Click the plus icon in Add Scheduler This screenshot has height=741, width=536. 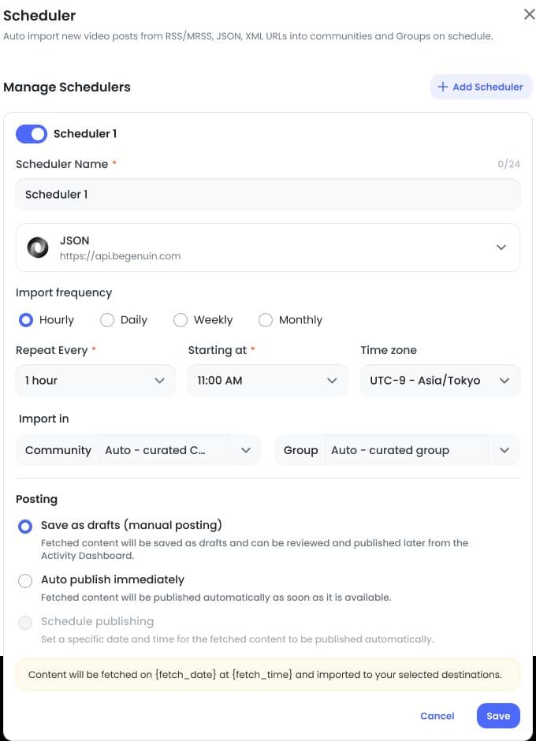click(442, 87)
